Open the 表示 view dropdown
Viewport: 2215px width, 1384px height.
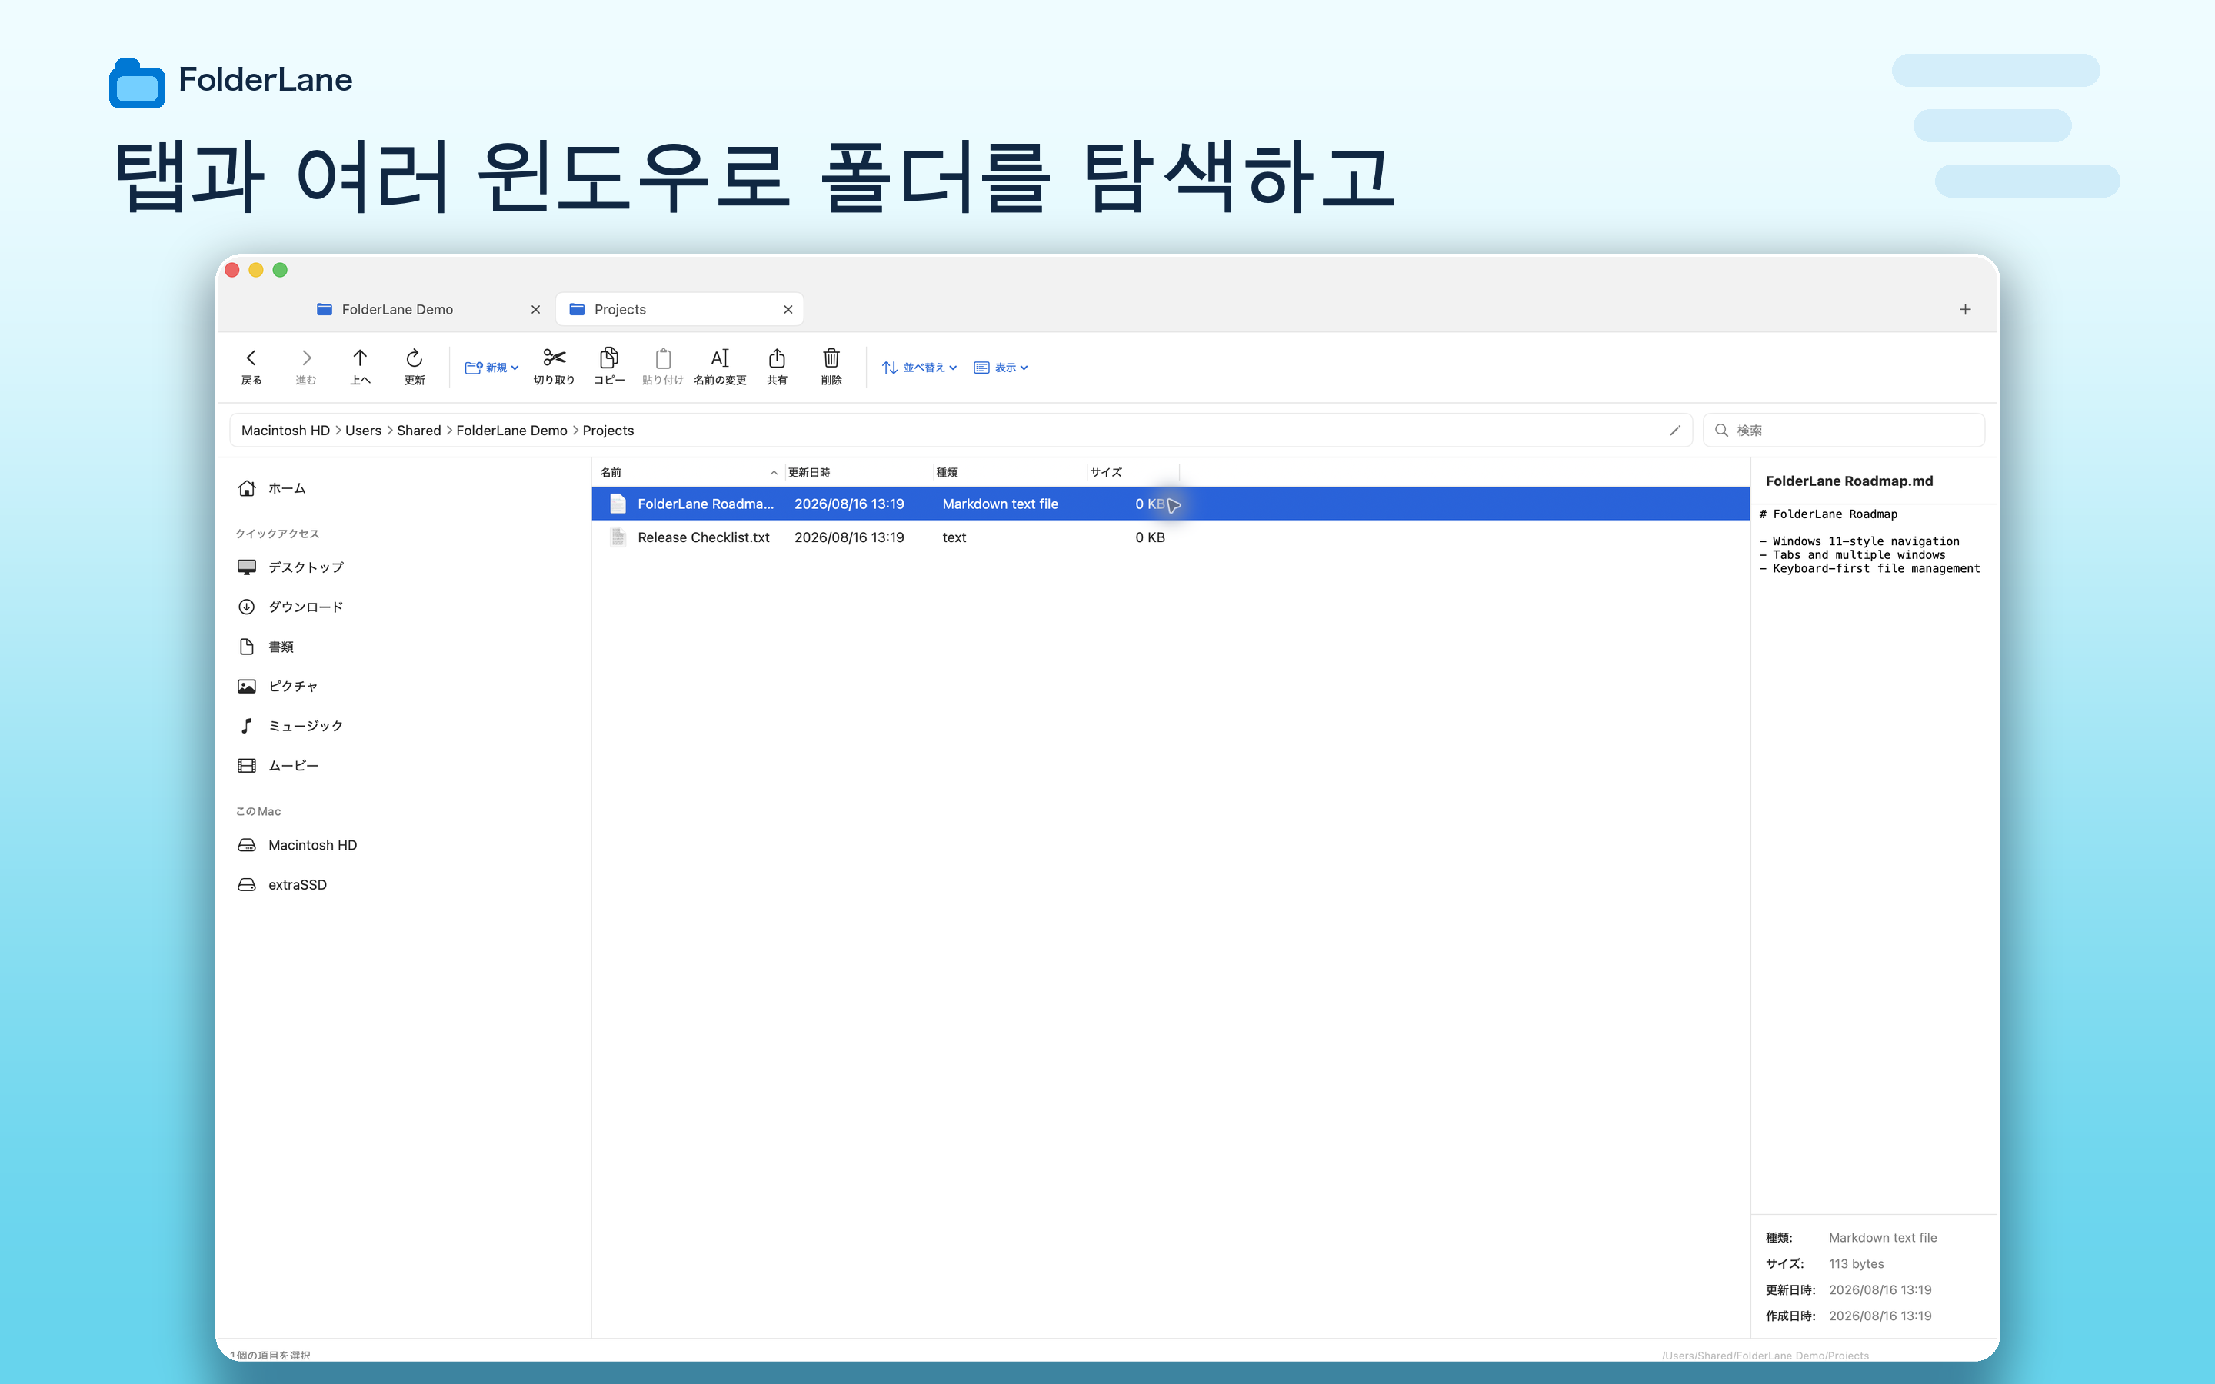tap(1001, 367)
